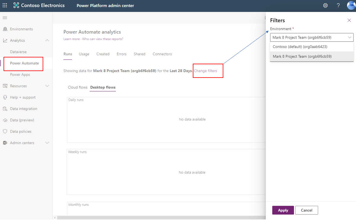
Task: Select Mark 8 Project Team list option
Action: click(312, 56)
